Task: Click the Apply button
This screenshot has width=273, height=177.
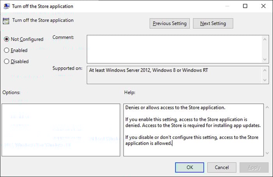Action: click(x=254, y=167)
